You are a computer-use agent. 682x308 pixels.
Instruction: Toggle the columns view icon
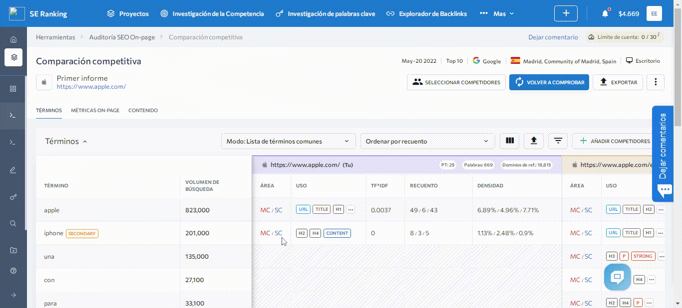[x=510, y=141]
